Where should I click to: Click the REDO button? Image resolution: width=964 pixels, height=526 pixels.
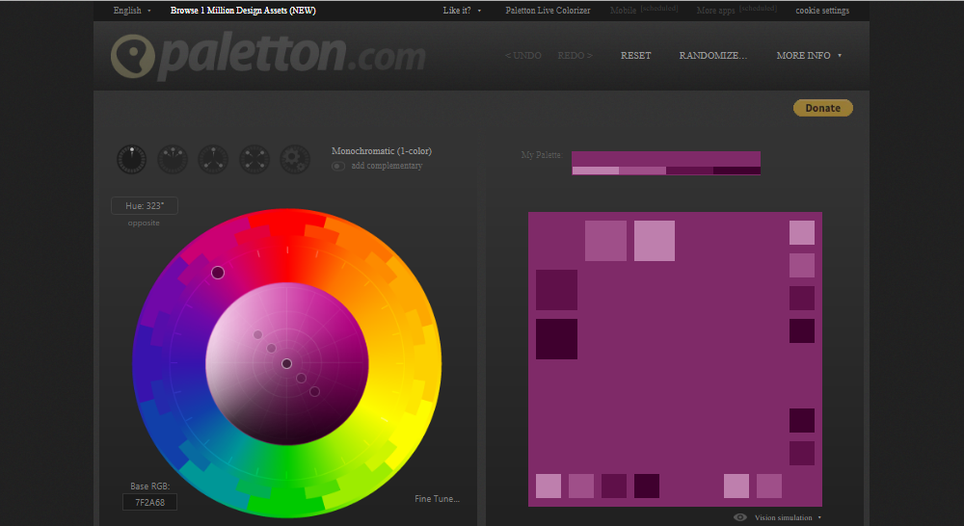click(x=575, y=55)
